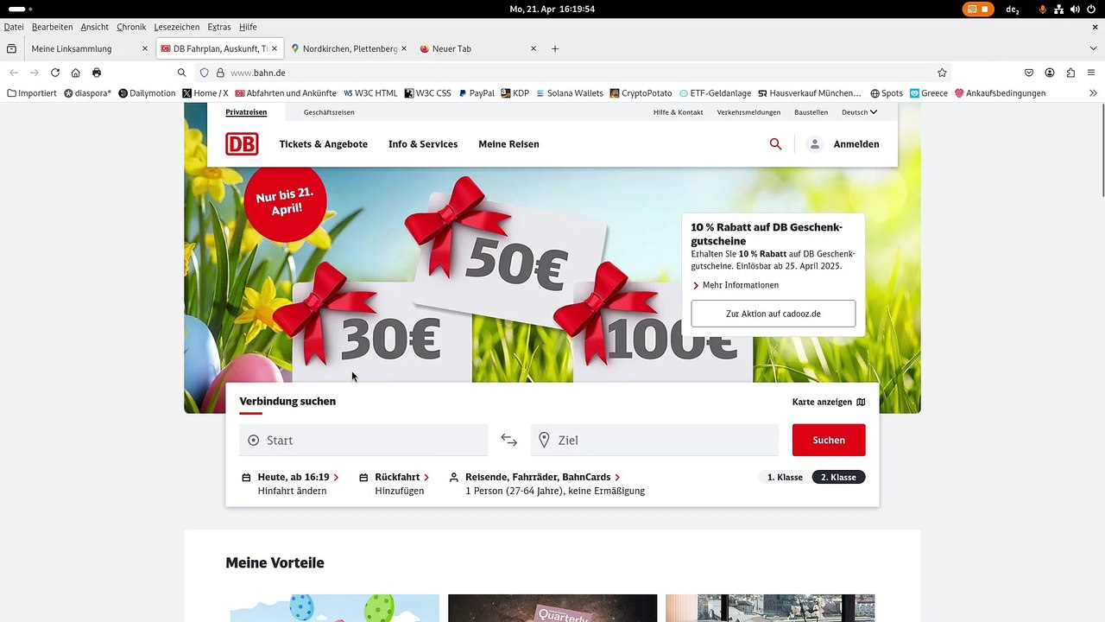Open the network icon in system tray

point(1059,9)
